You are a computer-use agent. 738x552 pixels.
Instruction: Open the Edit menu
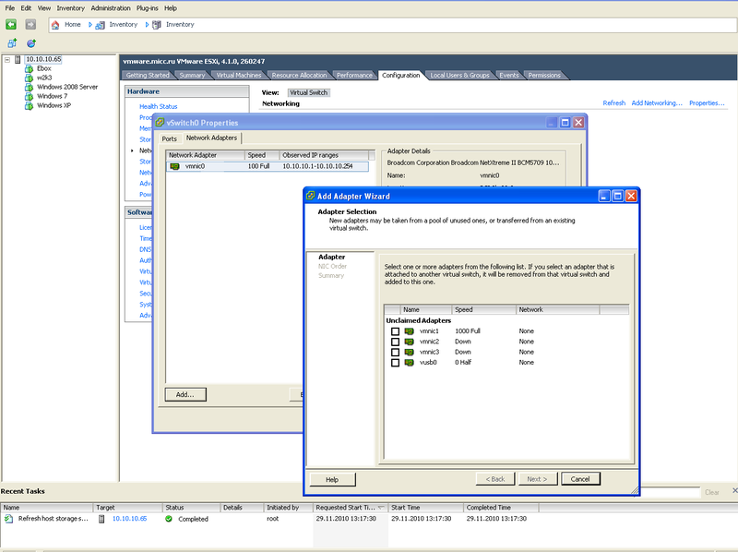click(x=26, y=8)
